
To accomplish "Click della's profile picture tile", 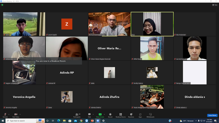I will coord(109,72).
